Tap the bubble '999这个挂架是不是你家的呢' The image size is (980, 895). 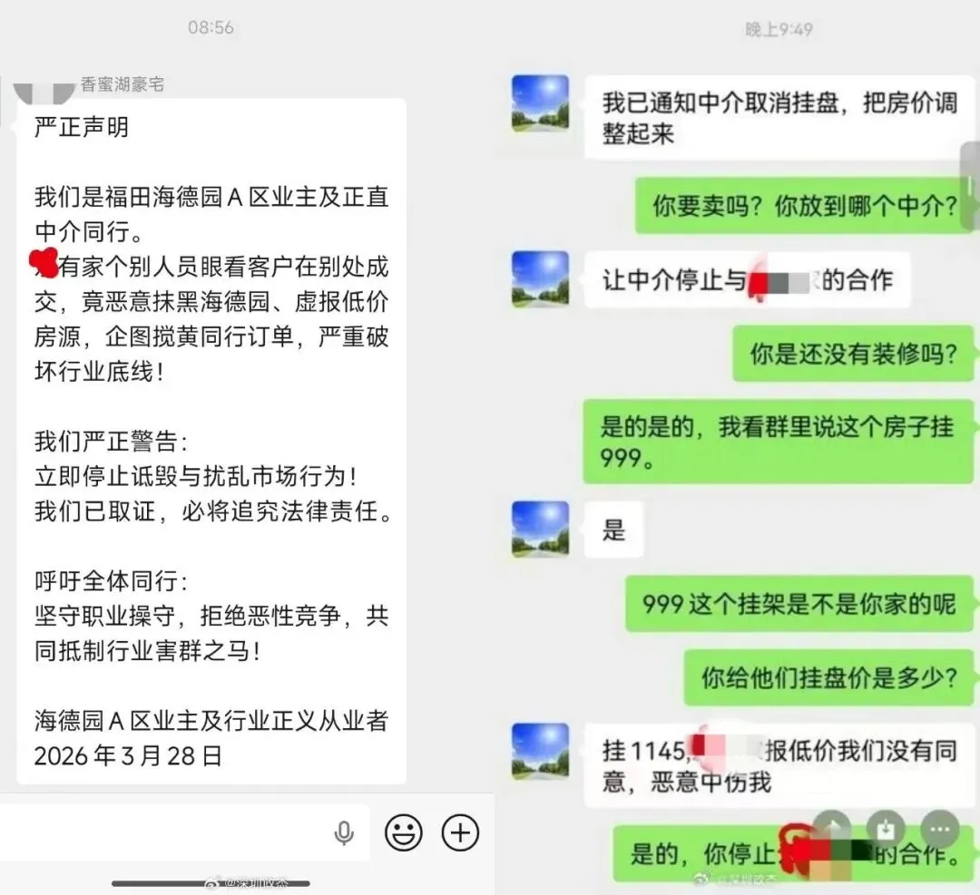coord(799,604)
